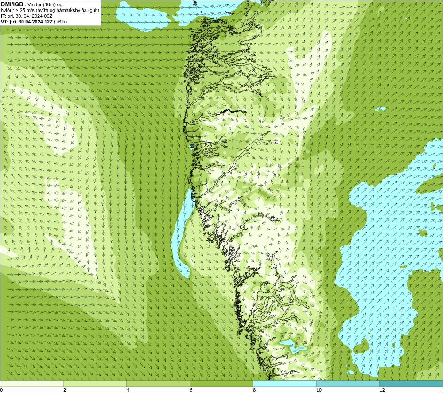Image resolution: width=443 pixels, height=393 pixels.
Task: Click the scale label '12'
Action: point(382,390)
